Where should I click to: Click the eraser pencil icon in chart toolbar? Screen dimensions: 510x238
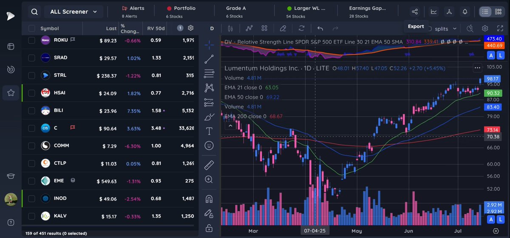coord(283,28)
